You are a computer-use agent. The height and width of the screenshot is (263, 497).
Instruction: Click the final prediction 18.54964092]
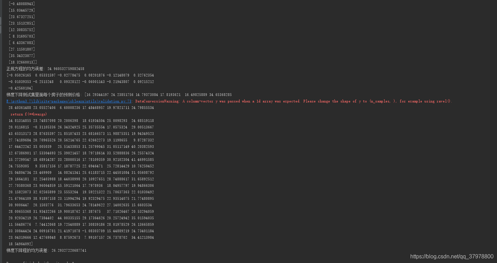tap(21, 244)
